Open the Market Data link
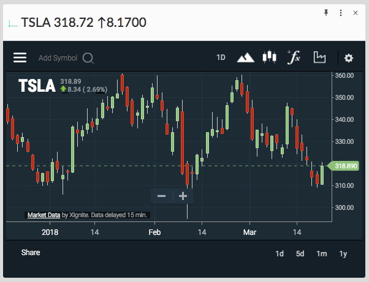Screen dimensions: 369x282 click(44, 215)
